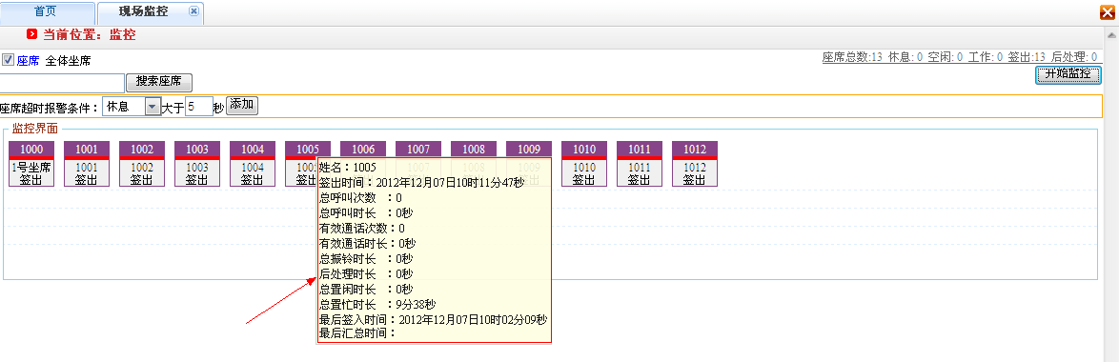Click the orange close icon at top right
This screenshot has width=1119, height=362.
coord(1108,12)
